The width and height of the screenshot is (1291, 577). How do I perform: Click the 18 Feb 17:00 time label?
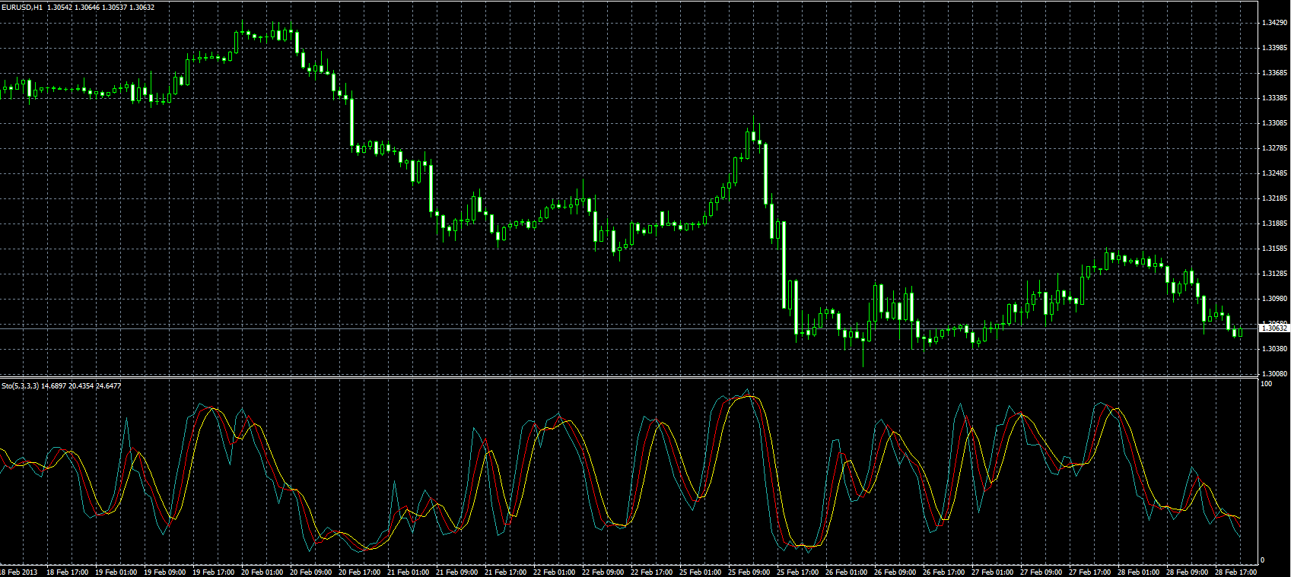click(68, 572)
